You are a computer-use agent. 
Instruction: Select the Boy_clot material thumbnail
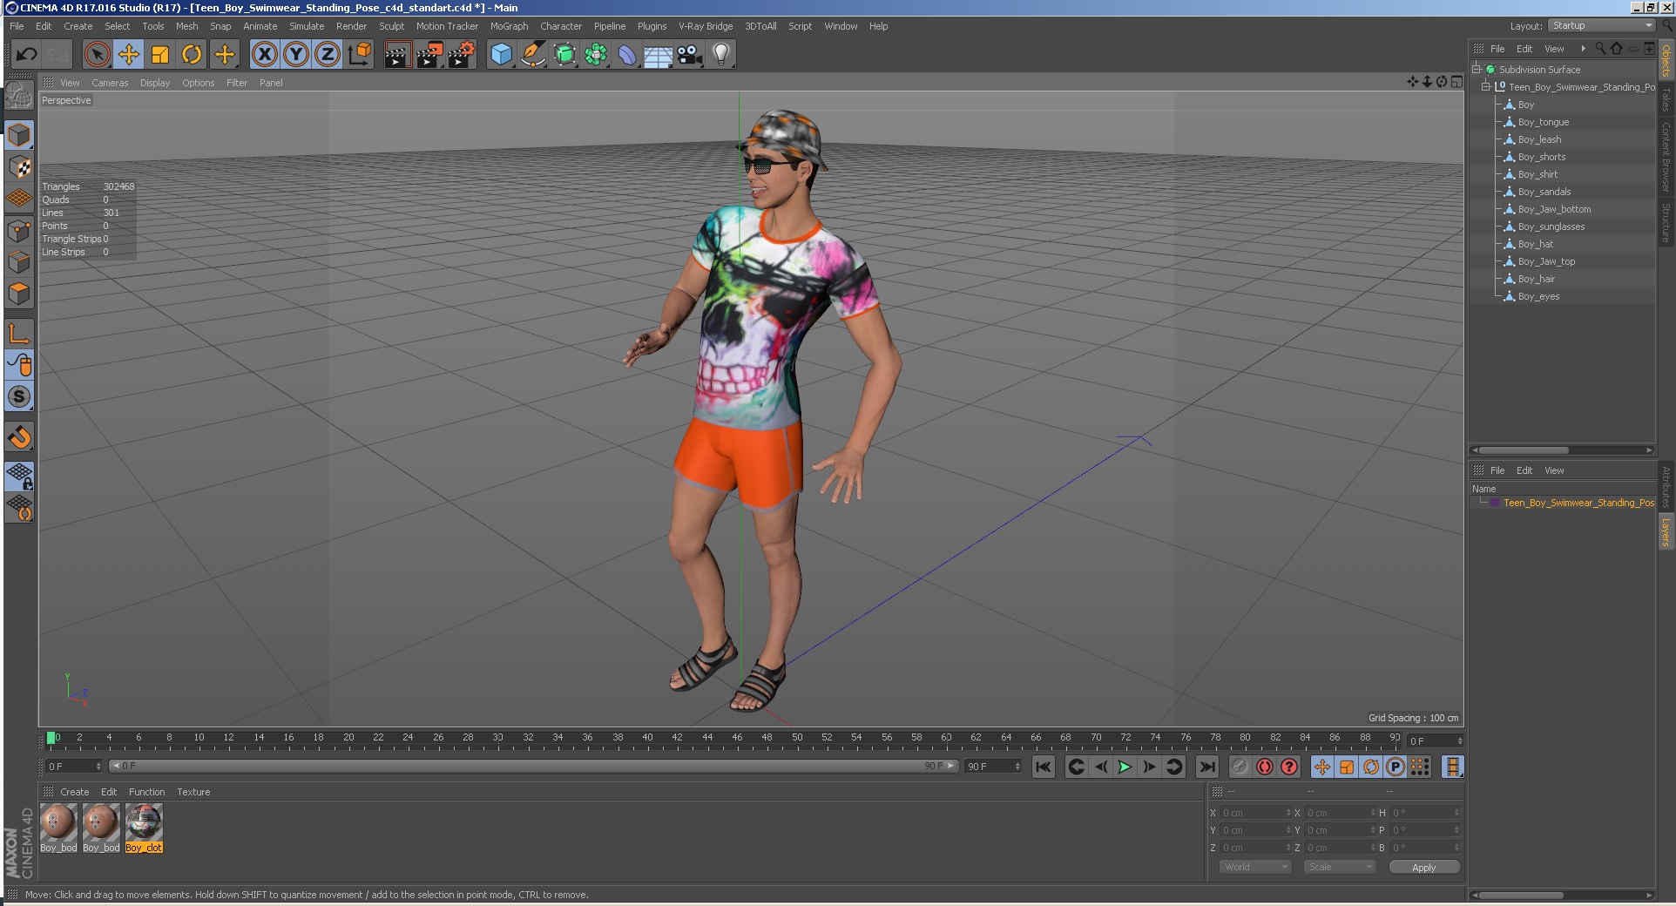coord(144,828)
